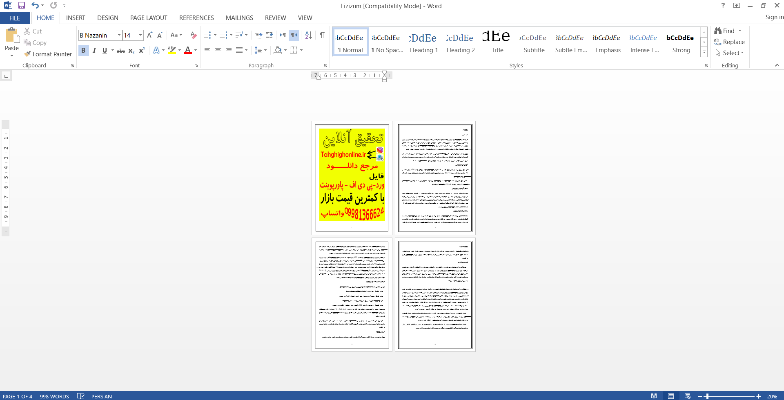Toggle Print Layout view
This screenshot has width=784, height=400.
coord(671,396)
